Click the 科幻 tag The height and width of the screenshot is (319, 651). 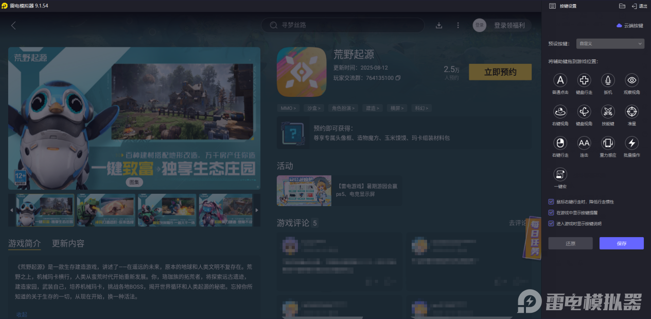click(x=421, y=108)
